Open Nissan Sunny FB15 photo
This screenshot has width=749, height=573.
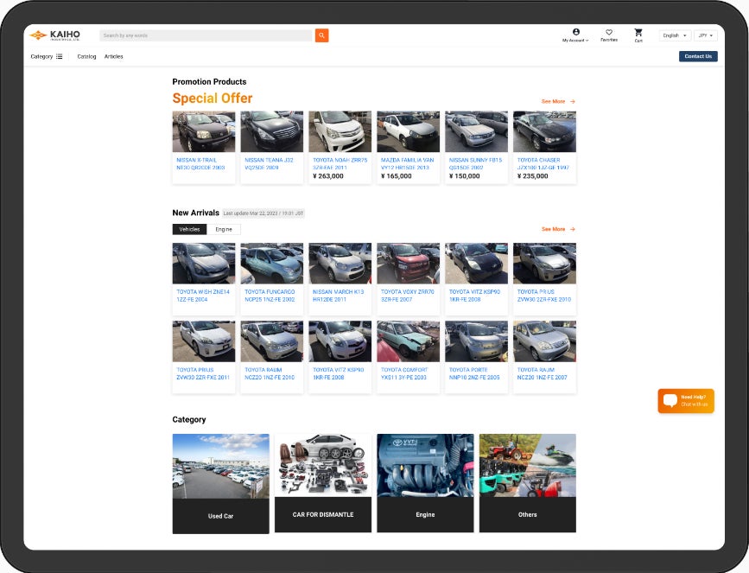[x=476, y=131]
